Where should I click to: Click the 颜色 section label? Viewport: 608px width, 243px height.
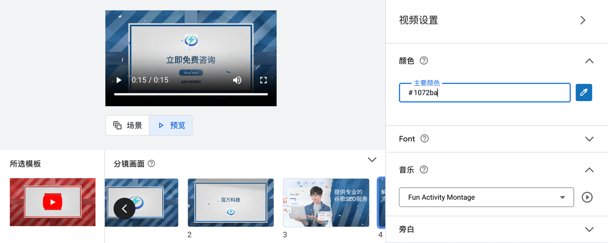tap(407, 61)
